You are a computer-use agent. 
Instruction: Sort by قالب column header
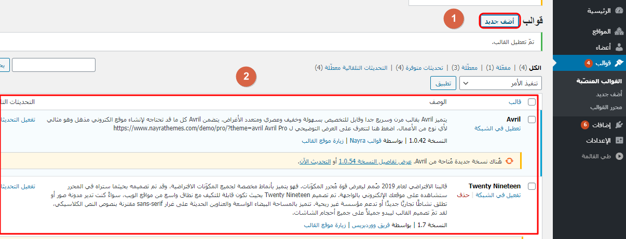pos(515,102)
